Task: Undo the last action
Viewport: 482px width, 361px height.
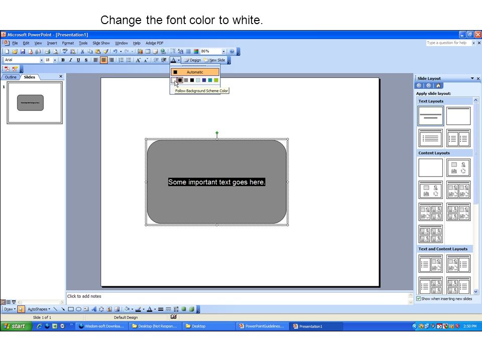Action: 115,52
